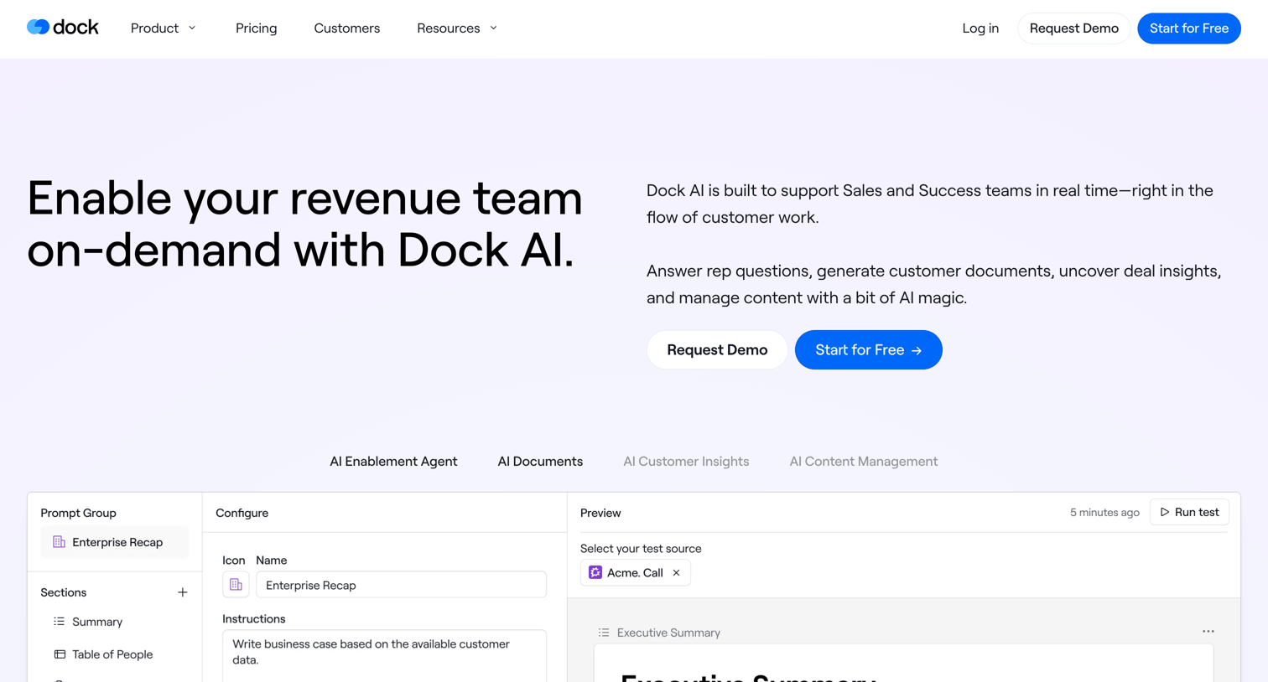Click the Instructions text area
The width and height of the screenshot is (1268, 682).
point(384,656)
